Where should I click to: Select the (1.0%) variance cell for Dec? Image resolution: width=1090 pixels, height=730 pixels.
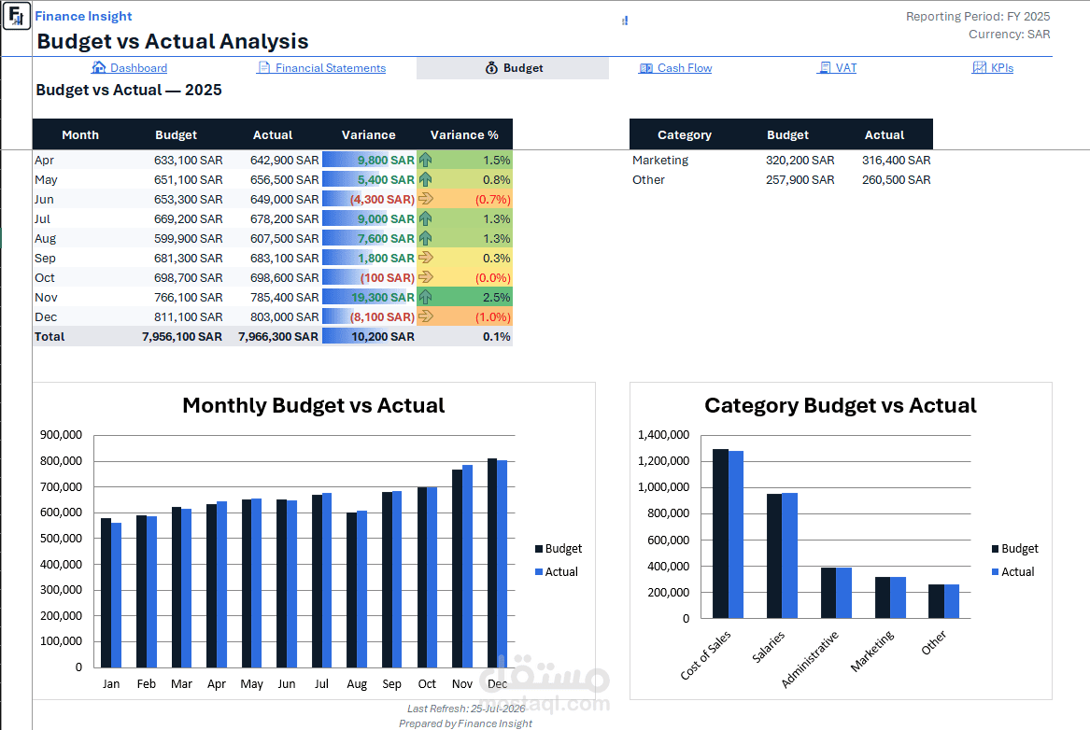coord(464,316)
